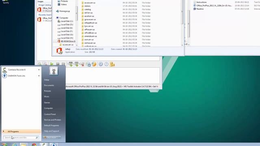Image resolution: width=260 pixels, height=146 pixels.
Task: Open Pictures from Start menu
Action: (x=48, y=91)
